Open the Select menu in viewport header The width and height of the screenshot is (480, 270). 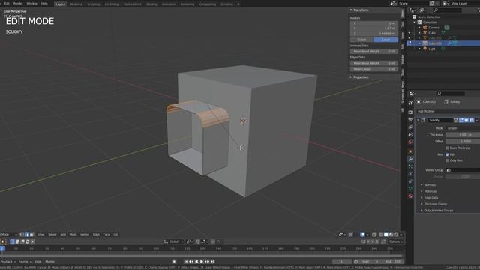click(52, 235)
